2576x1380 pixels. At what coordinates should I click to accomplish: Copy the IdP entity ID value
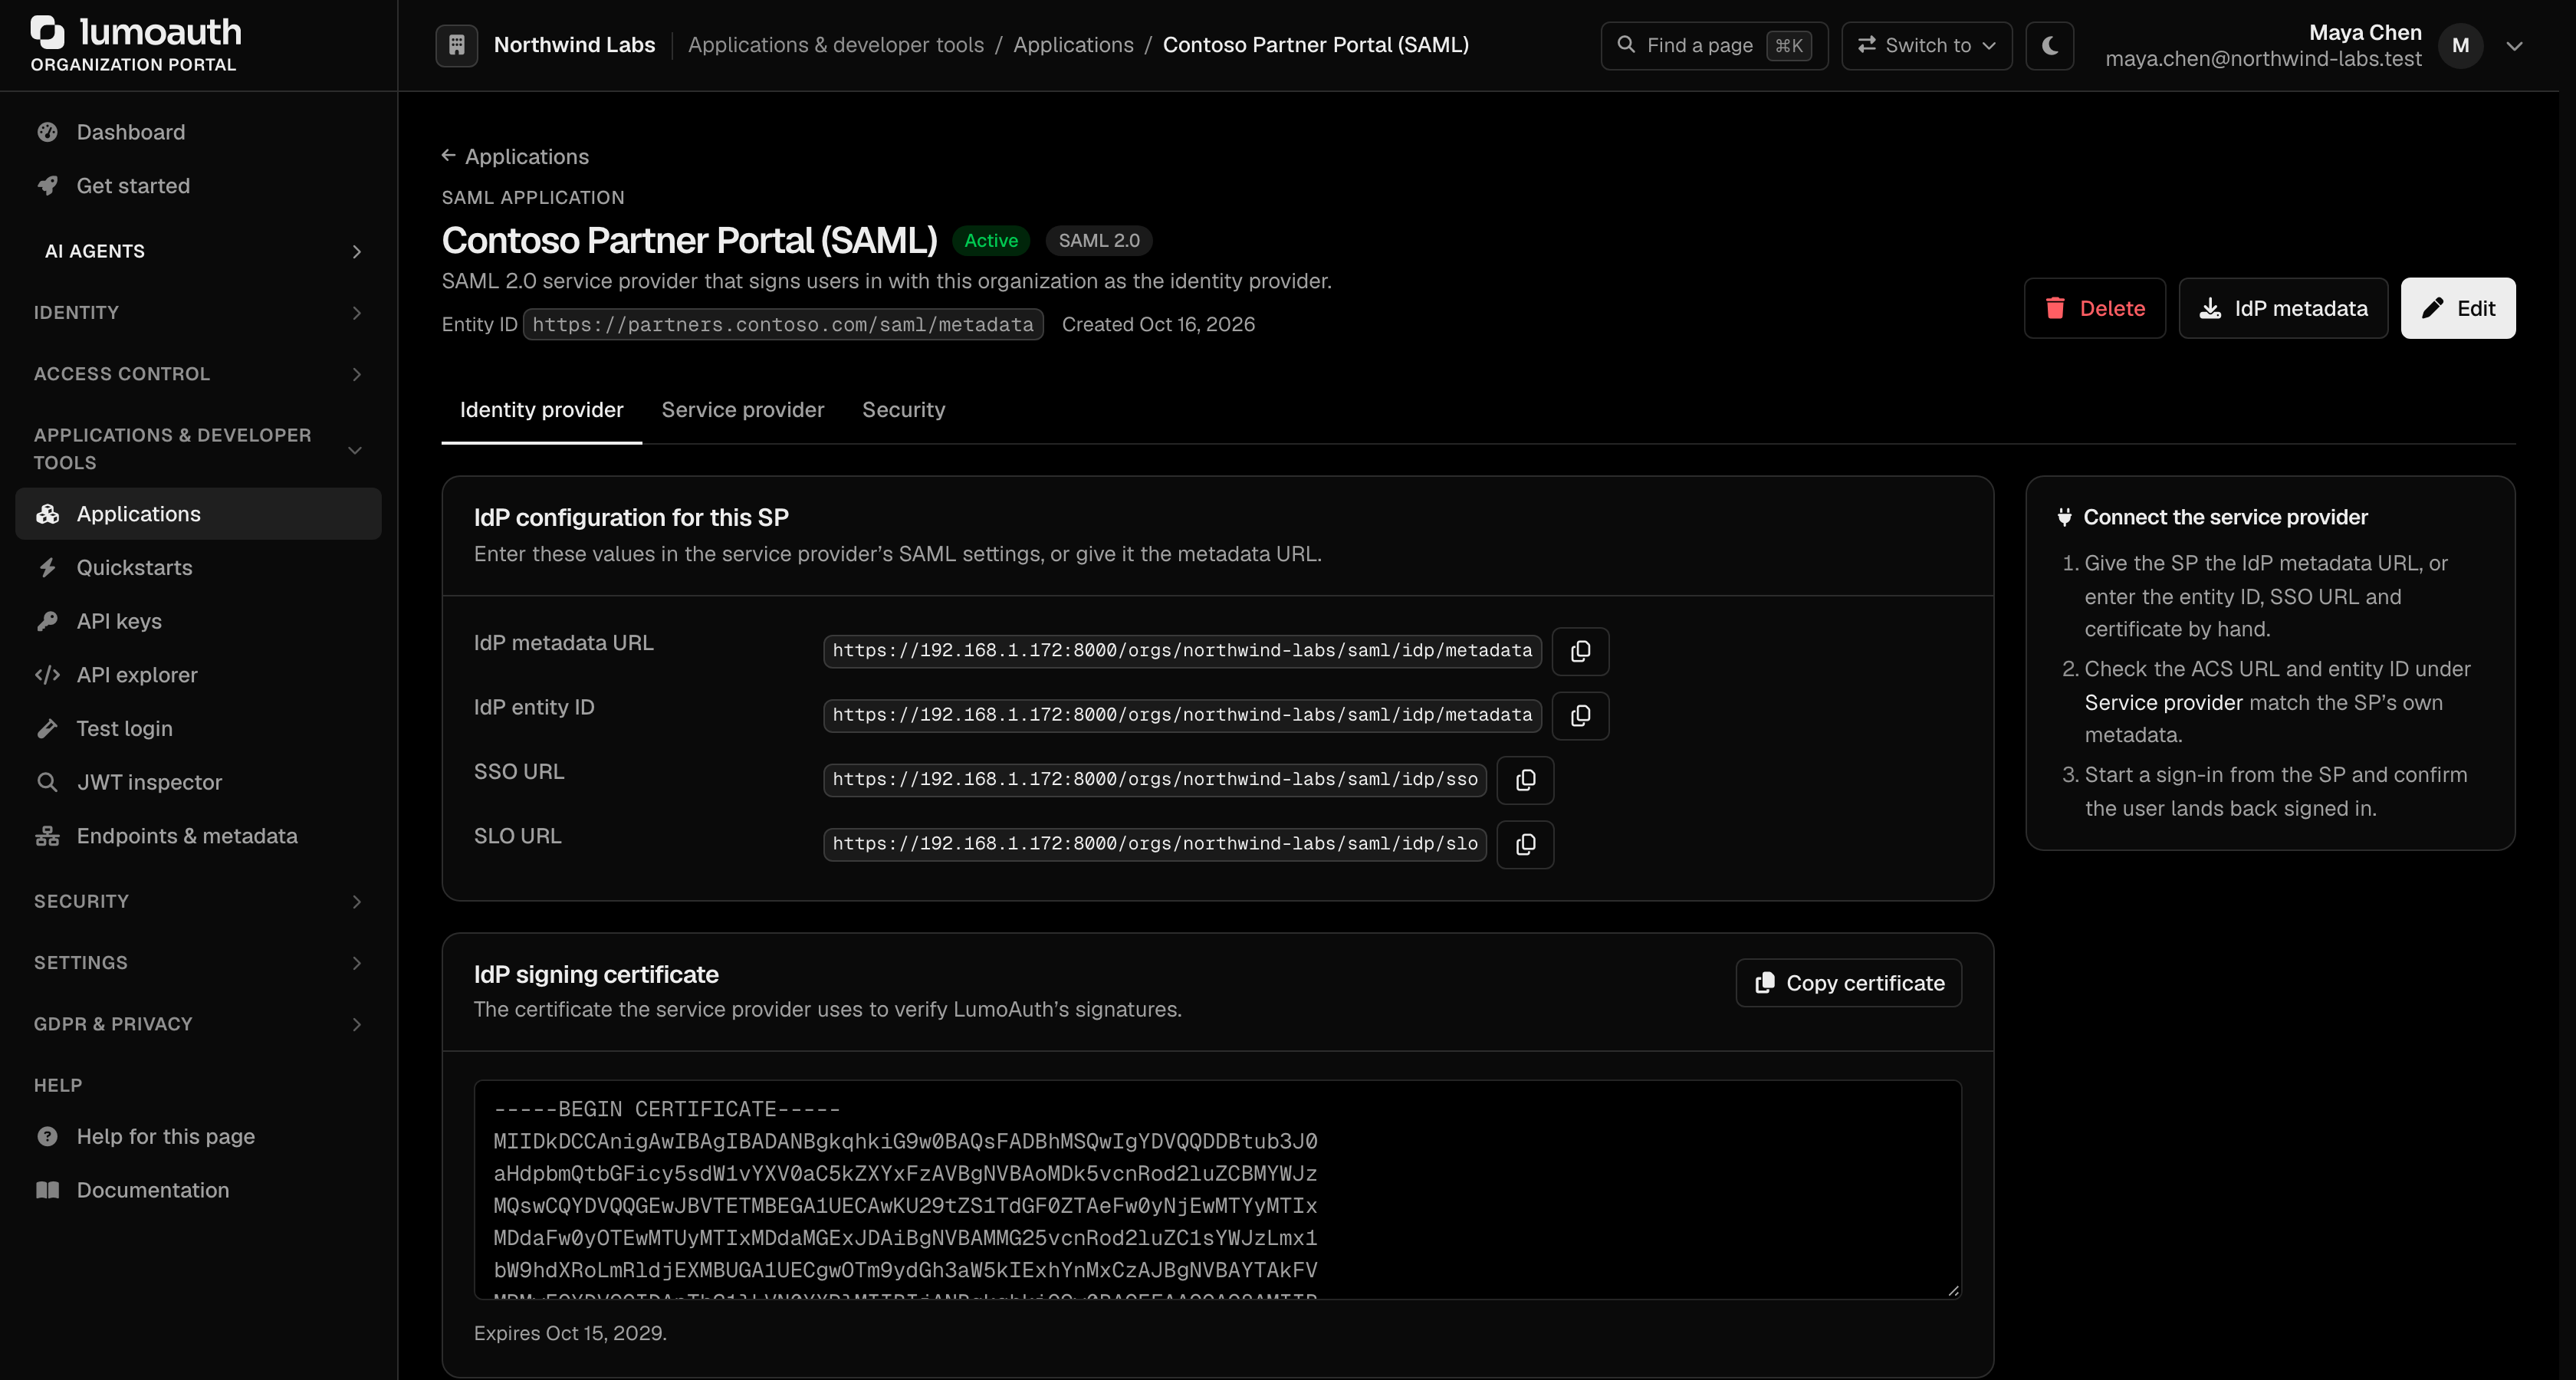1580,715
